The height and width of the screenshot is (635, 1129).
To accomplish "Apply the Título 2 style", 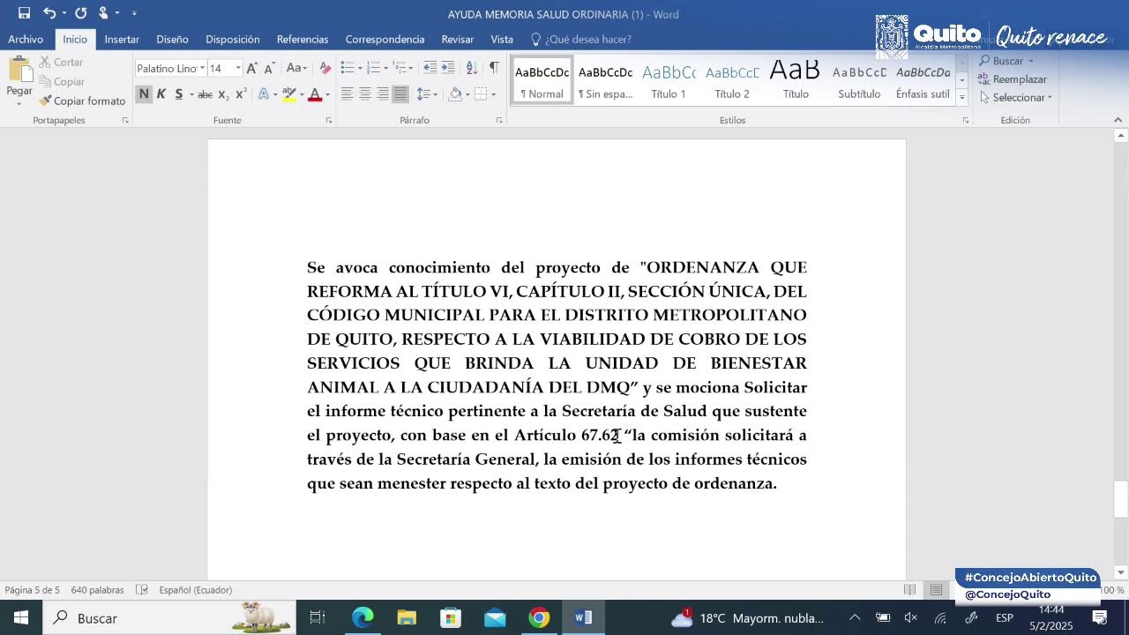I will pos(732,80).
